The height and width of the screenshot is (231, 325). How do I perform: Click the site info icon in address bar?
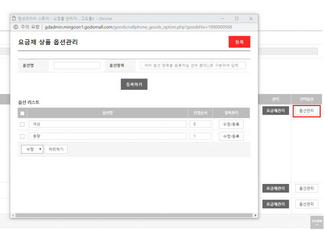(15, 26)
